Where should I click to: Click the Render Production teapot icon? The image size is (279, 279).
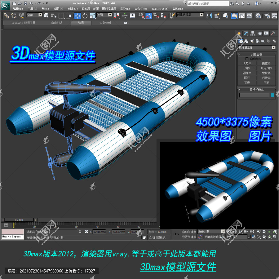tap(274, 16)
